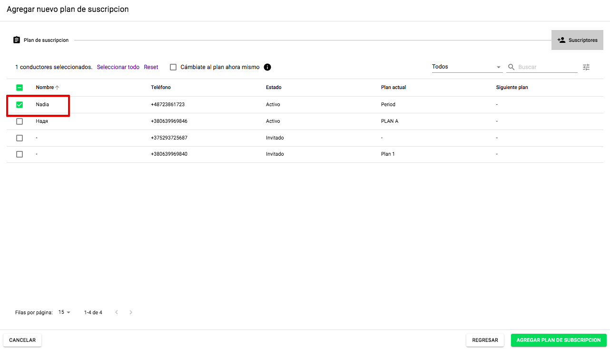Viewport: 610px width, 349px height.
Task: Sort by the Siguiente plan column header
Action: click(x=512, y=88)
